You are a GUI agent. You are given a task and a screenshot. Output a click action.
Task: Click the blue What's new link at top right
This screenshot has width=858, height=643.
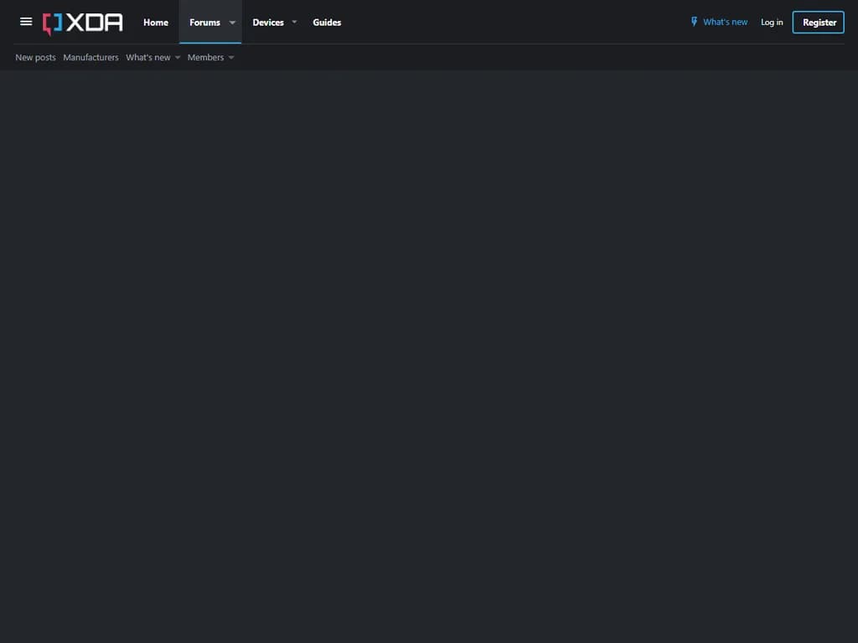pos(725,22)
